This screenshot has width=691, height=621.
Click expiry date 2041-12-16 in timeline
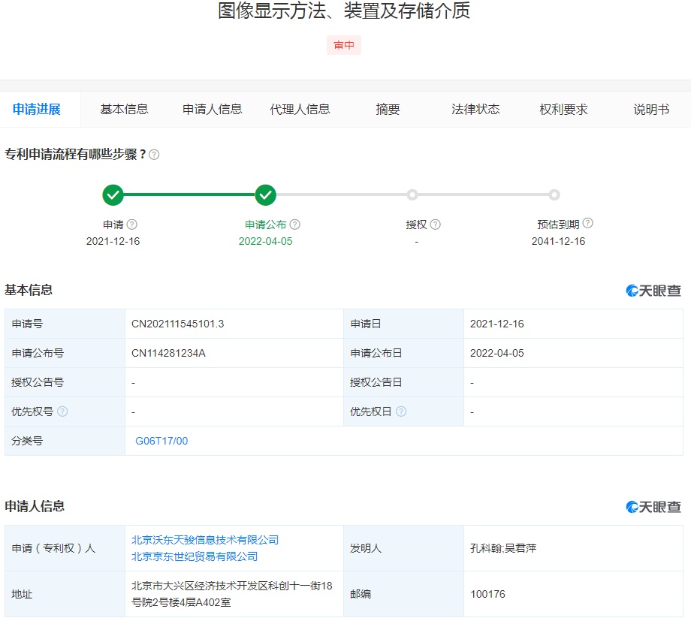click(558, 241)
